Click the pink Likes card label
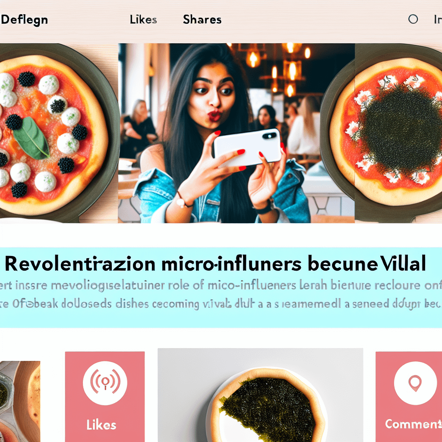The image size is (442, 442). [x=101, y=425]
